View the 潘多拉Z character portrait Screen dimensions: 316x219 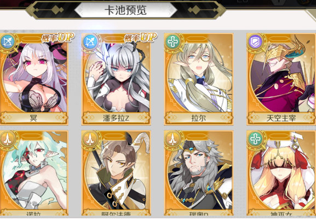116,77
